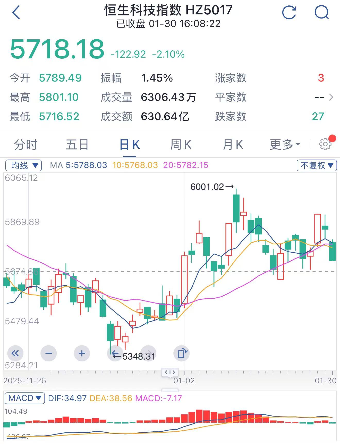Click the 6001.02 high annotation
Image resolution: width=340 pixels, height=444 pixels.
(x=212, y=187)
